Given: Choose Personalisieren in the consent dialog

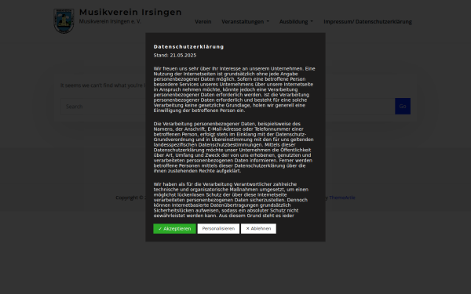Looking at the screenshot, I should pyautogui.click(x=218, y=229).
